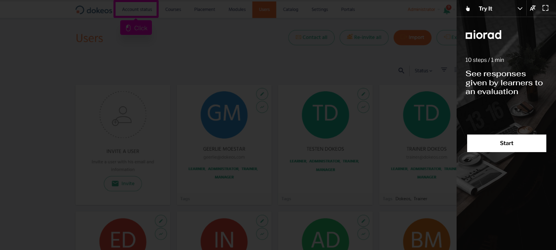
Task: Open the Catalog menu item
Action: click(290, 9)
